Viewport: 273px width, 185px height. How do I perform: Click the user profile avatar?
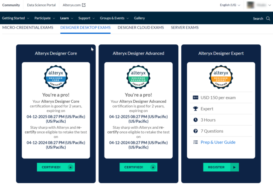(x=250, y=5)
